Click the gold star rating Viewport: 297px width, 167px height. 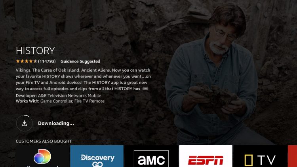coord(26,61)
